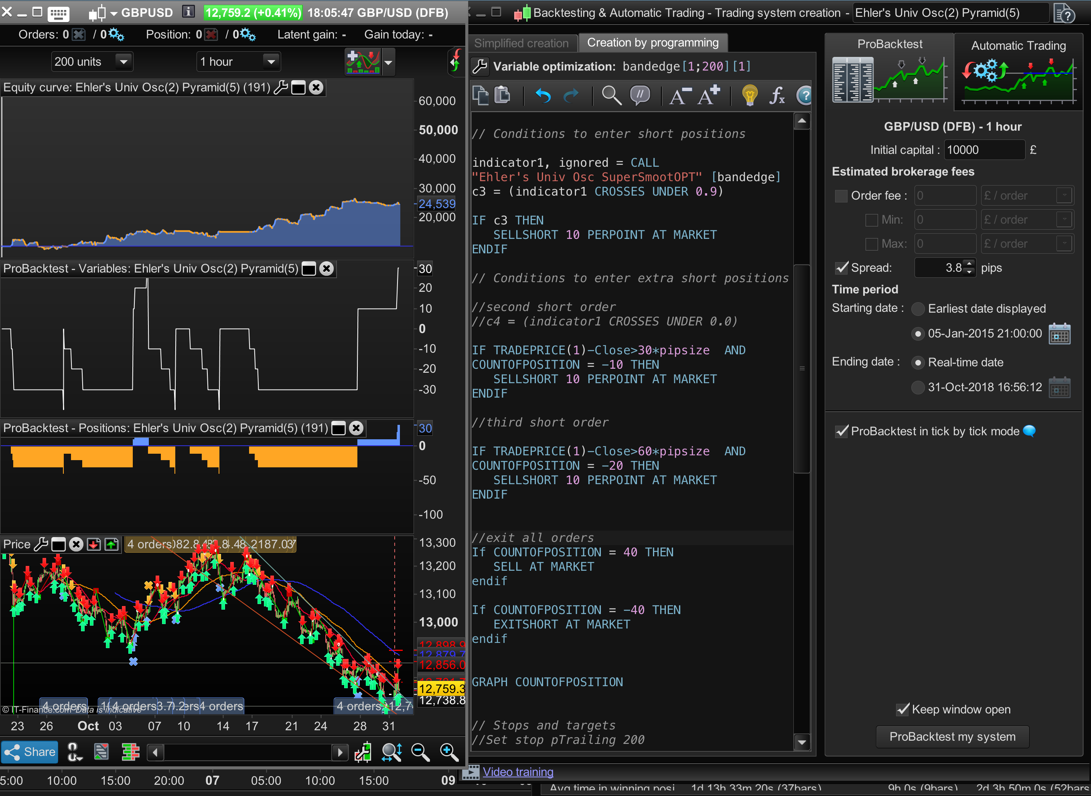Viewport: 1091px width, 796px height.
Task: Select Earliest date displayed radio button
Action: click(918, 309)
